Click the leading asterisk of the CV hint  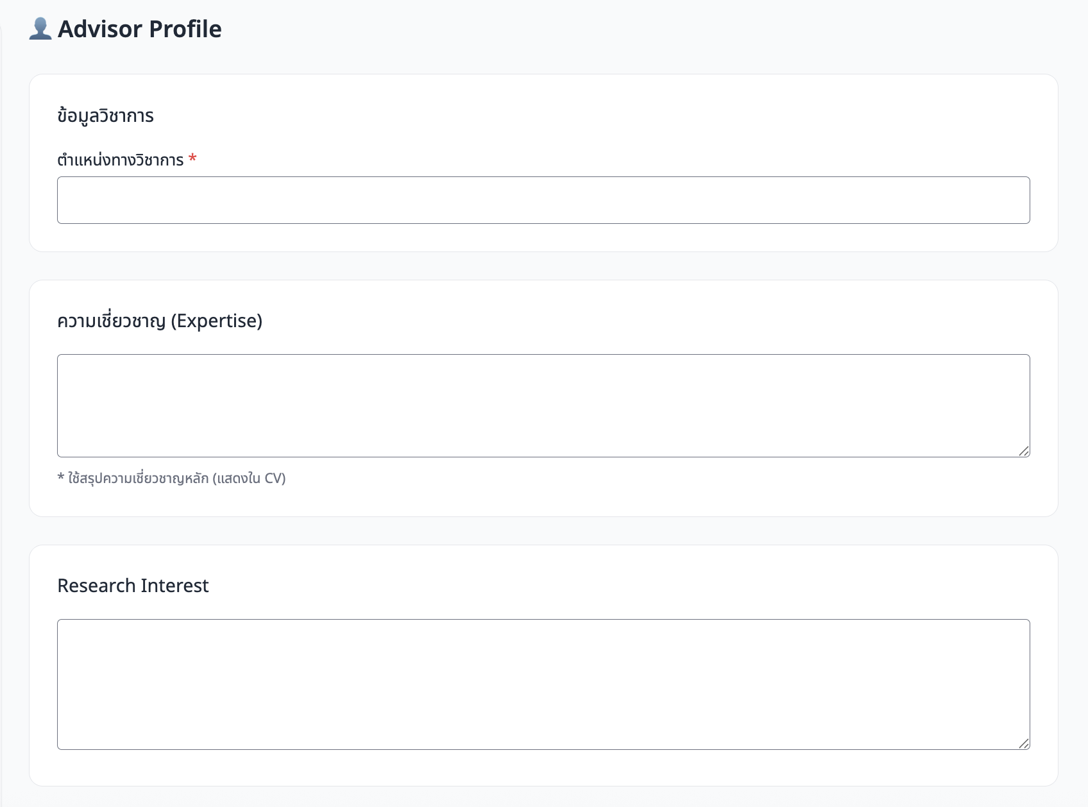point(60,478)
